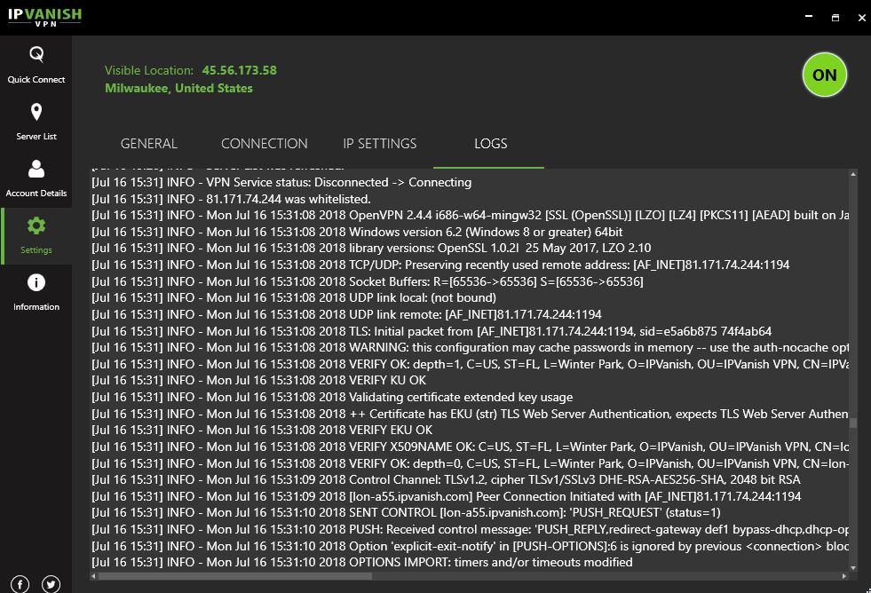Select the 'PUSH: Received control message' line
Screen dimensions: 871x593
pyautogui.click(x=470, y=529)
